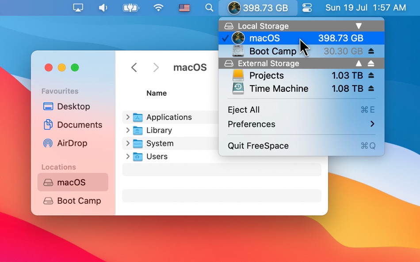Screen dimensions: 420x262
Task: Select macOS under Locations in sidebar
Action: coord(73,182)
